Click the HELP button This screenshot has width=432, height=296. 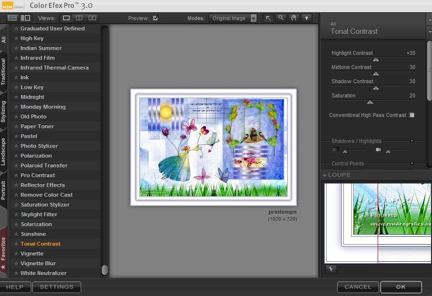(15, 287)
